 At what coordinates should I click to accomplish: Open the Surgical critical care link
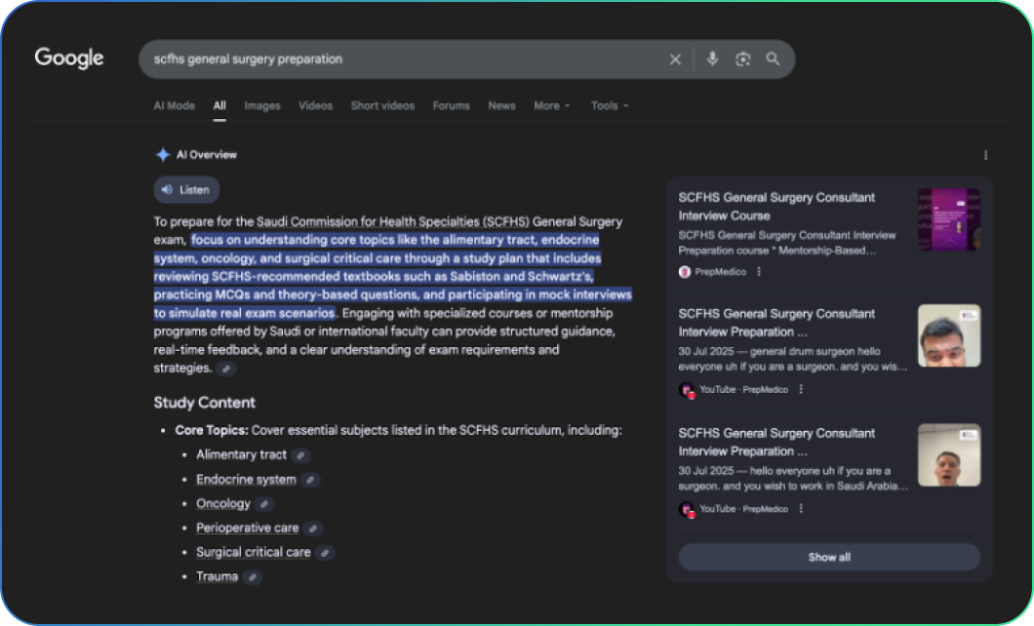(254, 552)
